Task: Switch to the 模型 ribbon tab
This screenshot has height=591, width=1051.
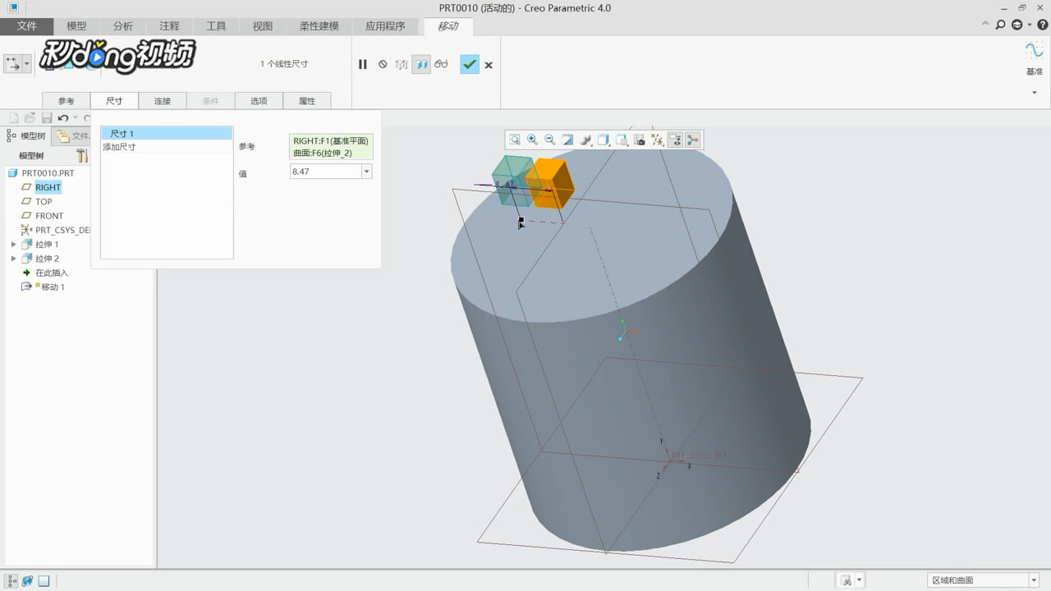Action: [x=76, y=26]
